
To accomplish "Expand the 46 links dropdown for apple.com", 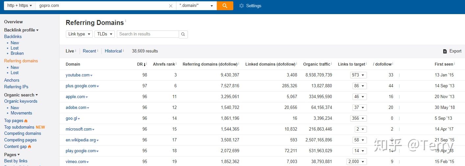I will click(359, 97).
